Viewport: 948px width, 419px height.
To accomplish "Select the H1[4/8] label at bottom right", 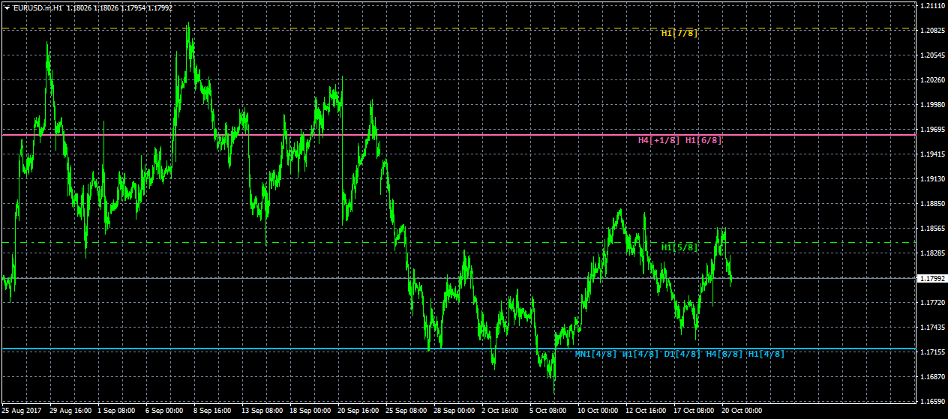I will [x=766, y=354].
